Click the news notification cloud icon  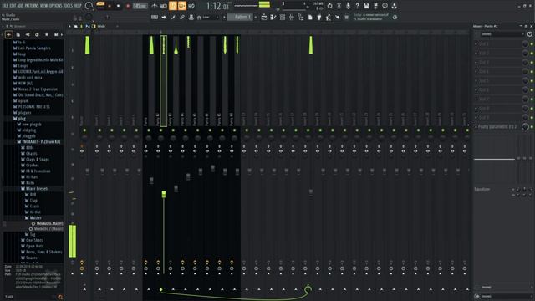point(395,17)
